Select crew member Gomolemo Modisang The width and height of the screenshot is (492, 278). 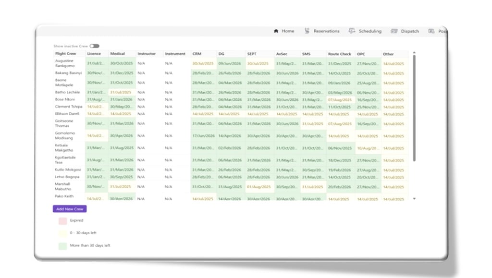tap(65, 135)
